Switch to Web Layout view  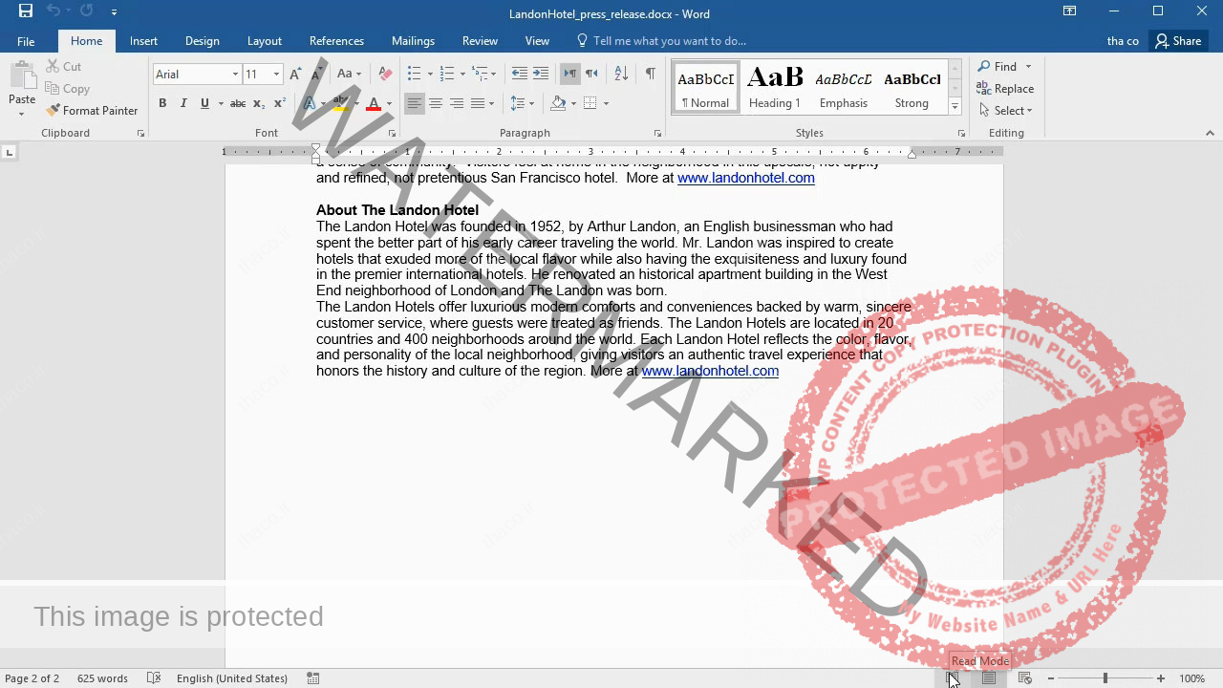[x=1025, y=678]
